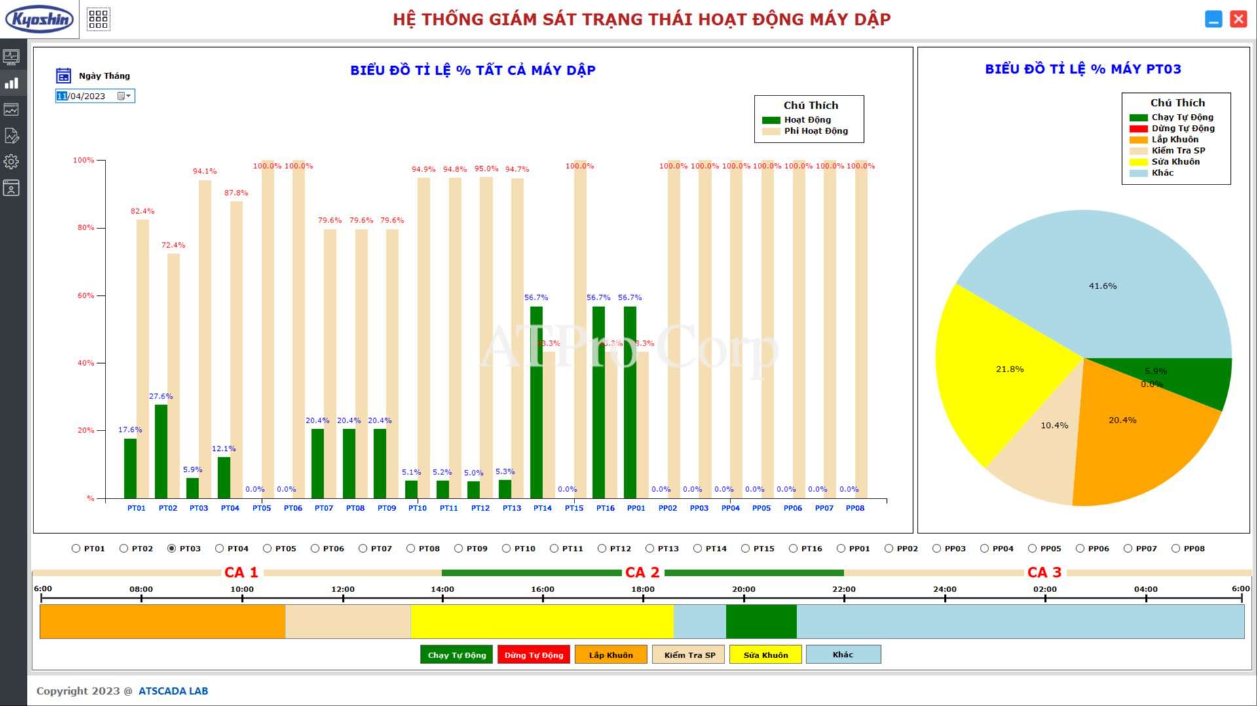
Task: Open the line trend chart sidebar icon
Action: pyautogui.click(x=11, y=109)
